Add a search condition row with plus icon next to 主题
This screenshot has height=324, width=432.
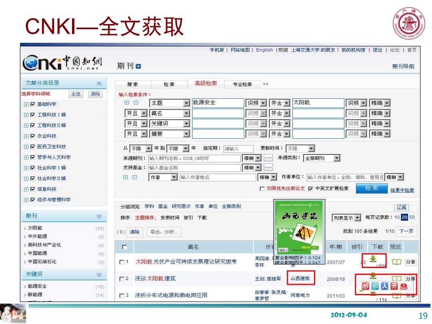(x=127, y=102)
